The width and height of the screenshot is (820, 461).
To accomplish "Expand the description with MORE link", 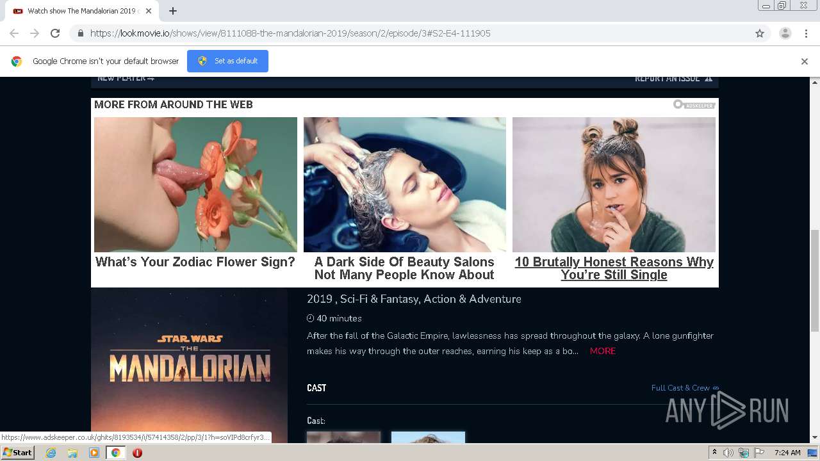I will (x=603, y=351).
